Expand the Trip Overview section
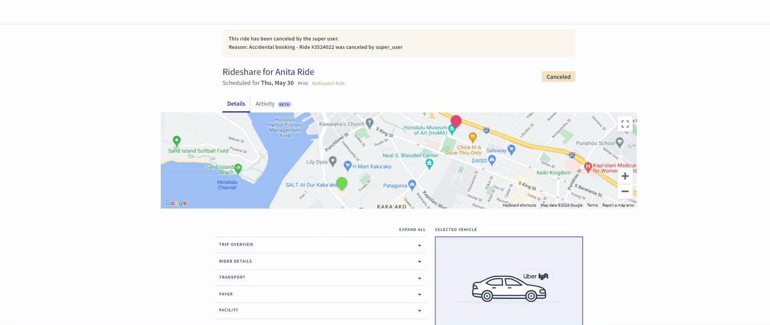Screen dimensions: 770x325 (x=320, y=245)
